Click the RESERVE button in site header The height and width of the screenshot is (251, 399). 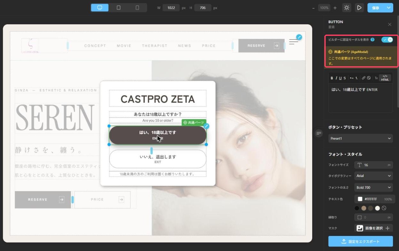tap(261, 46)
